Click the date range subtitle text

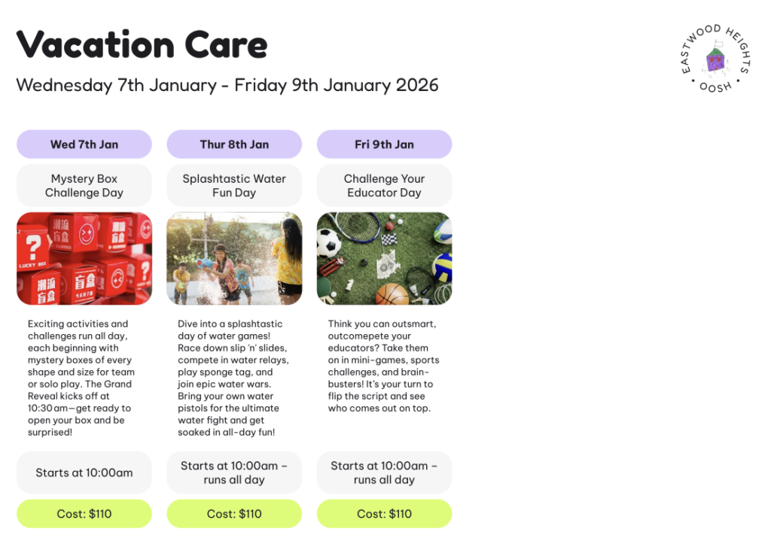pyautogui.click(x=227, y=85)
